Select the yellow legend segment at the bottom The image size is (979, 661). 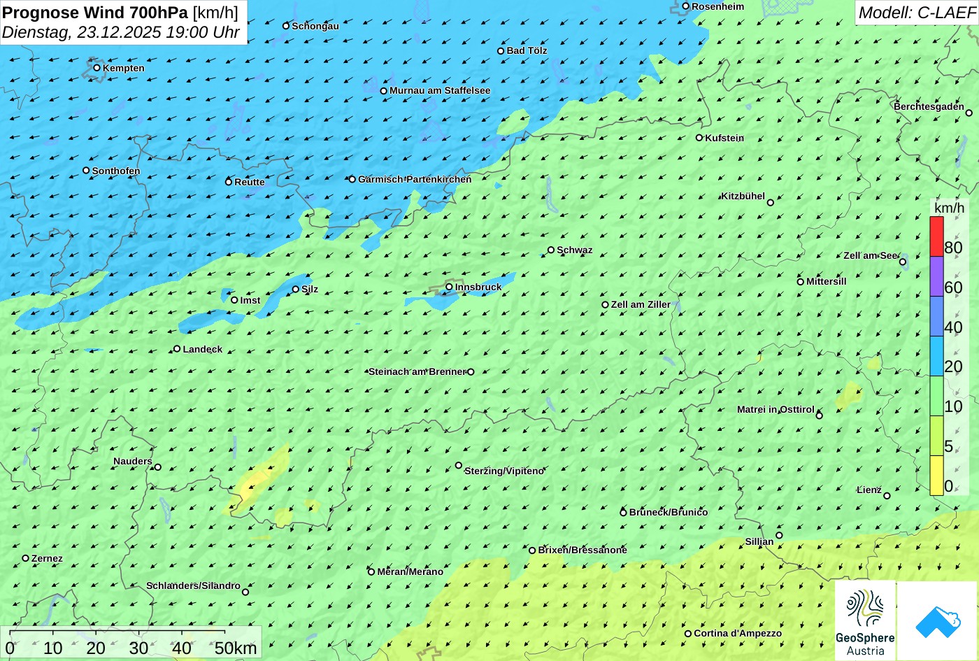(x=936, y=476)
